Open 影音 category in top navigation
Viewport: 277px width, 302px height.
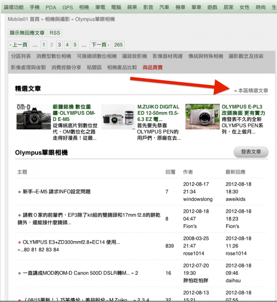click(148, 7)
